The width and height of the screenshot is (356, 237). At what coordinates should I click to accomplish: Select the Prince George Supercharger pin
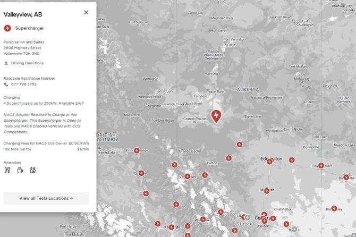[137, 150]
